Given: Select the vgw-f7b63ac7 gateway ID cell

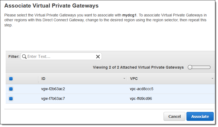Looking at the screenshot, I should [53, 98].
